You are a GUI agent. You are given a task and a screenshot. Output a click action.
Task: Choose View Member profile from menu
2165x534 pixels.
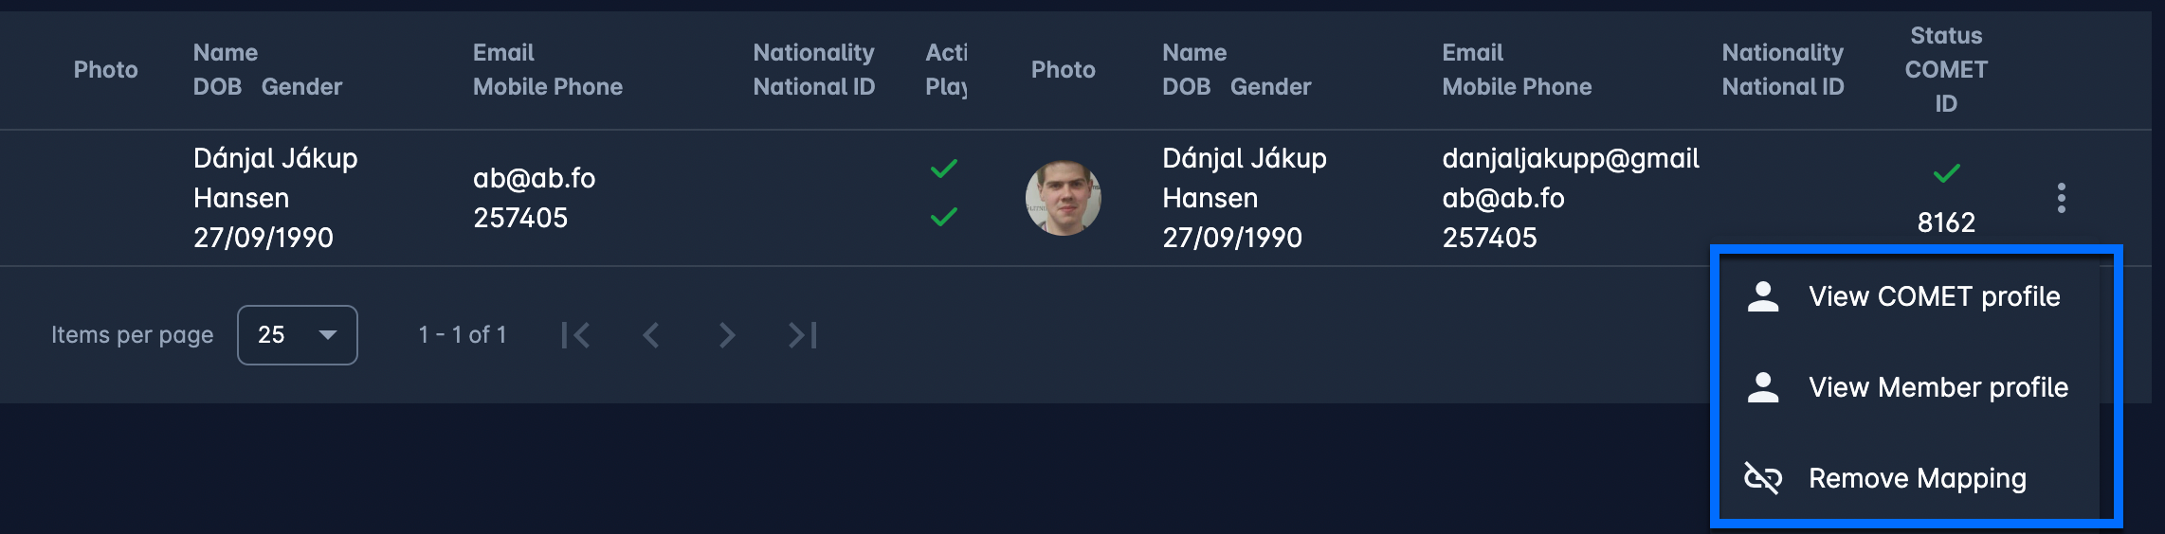click(1938, 387)
